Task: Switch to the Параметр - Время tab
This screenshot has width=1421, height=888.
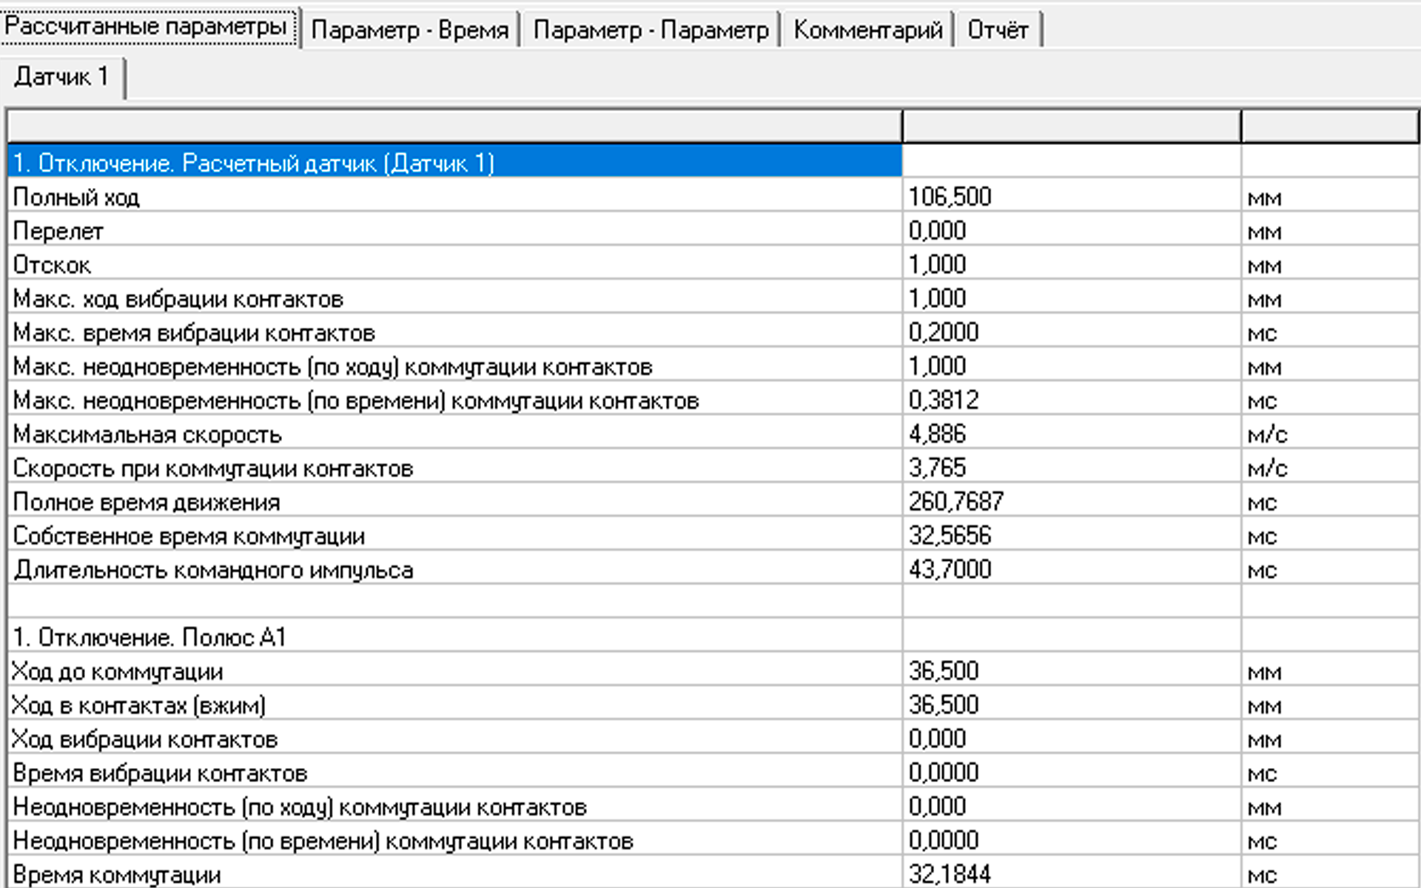Action: pos(410,30)
